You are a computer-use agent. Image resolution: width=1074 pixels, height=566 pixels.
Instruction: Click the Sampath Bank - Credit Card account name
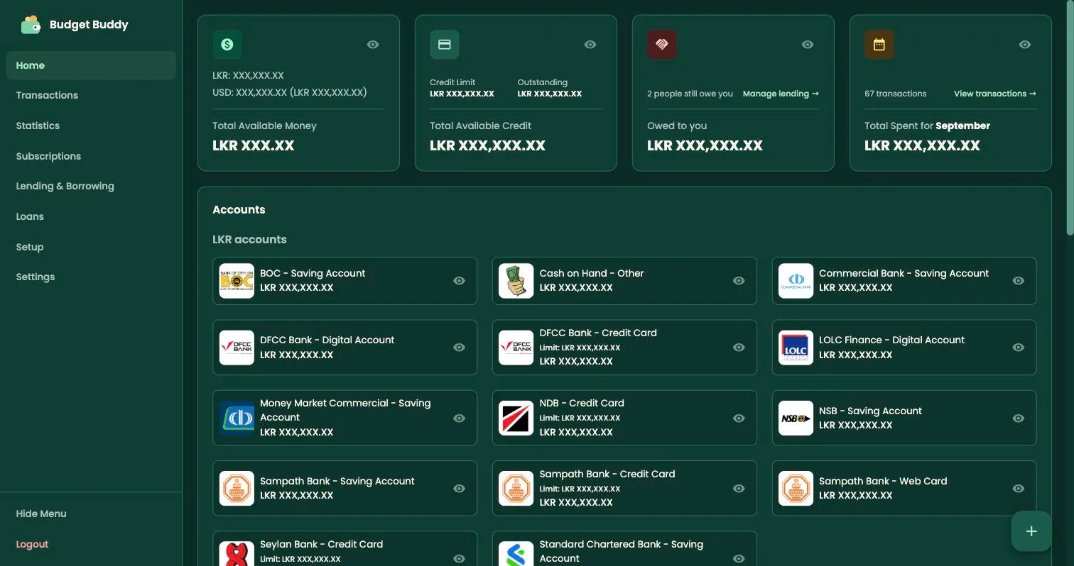click(607, 474)
